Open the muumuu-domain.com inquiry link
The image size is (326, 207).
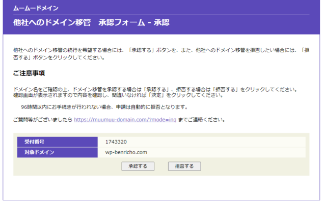125,120
